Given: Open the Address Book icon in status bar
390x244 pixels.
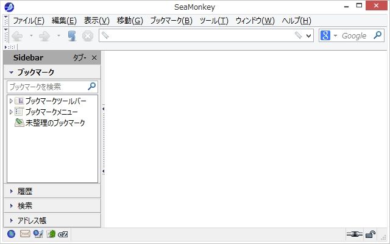Looking at the screenshot, I should pos(51,234).
